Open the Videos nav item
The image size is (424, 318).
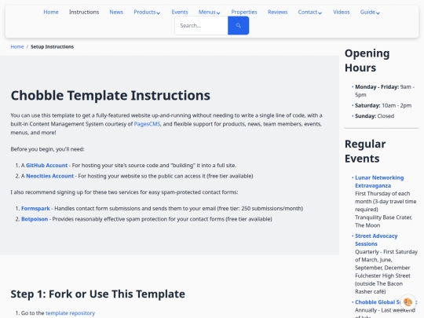[342, 12]
